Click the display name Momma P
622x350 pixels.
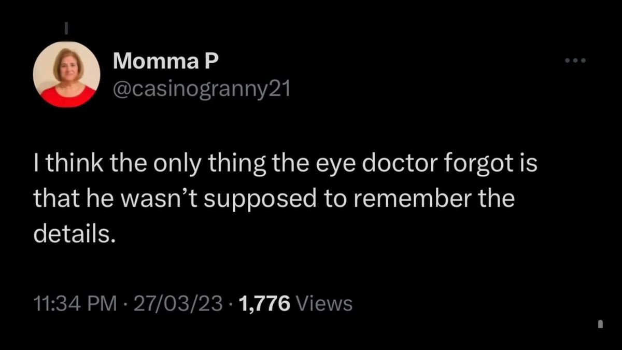tap(166, 62)
